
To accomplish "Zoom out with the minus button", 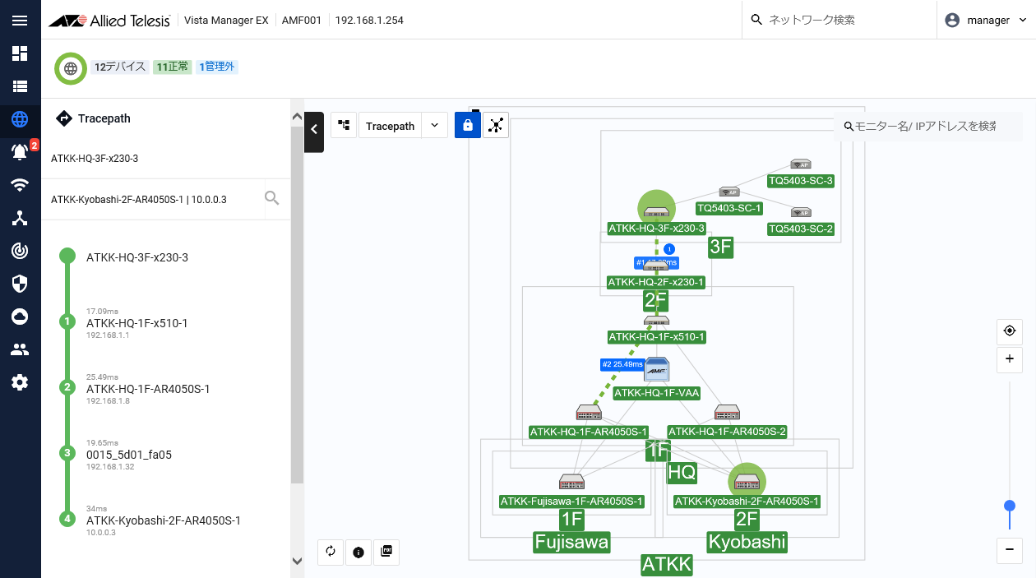I will click(x=1009, y=550).
